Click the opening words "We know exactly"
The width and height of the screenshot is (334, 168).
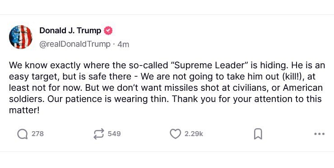45,66
